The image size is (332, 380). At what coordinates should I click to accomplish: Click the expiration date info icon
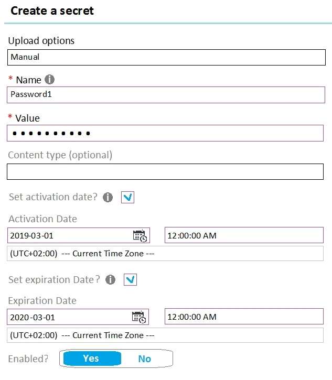click(x=110, y=279)
